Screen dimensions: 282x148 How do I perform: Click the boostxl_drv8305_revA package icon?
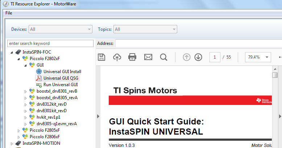(32, 98)
